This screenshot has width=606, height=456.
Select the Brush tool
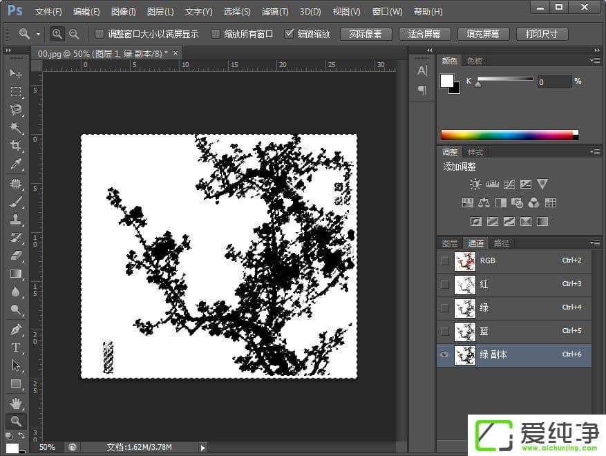16,202
